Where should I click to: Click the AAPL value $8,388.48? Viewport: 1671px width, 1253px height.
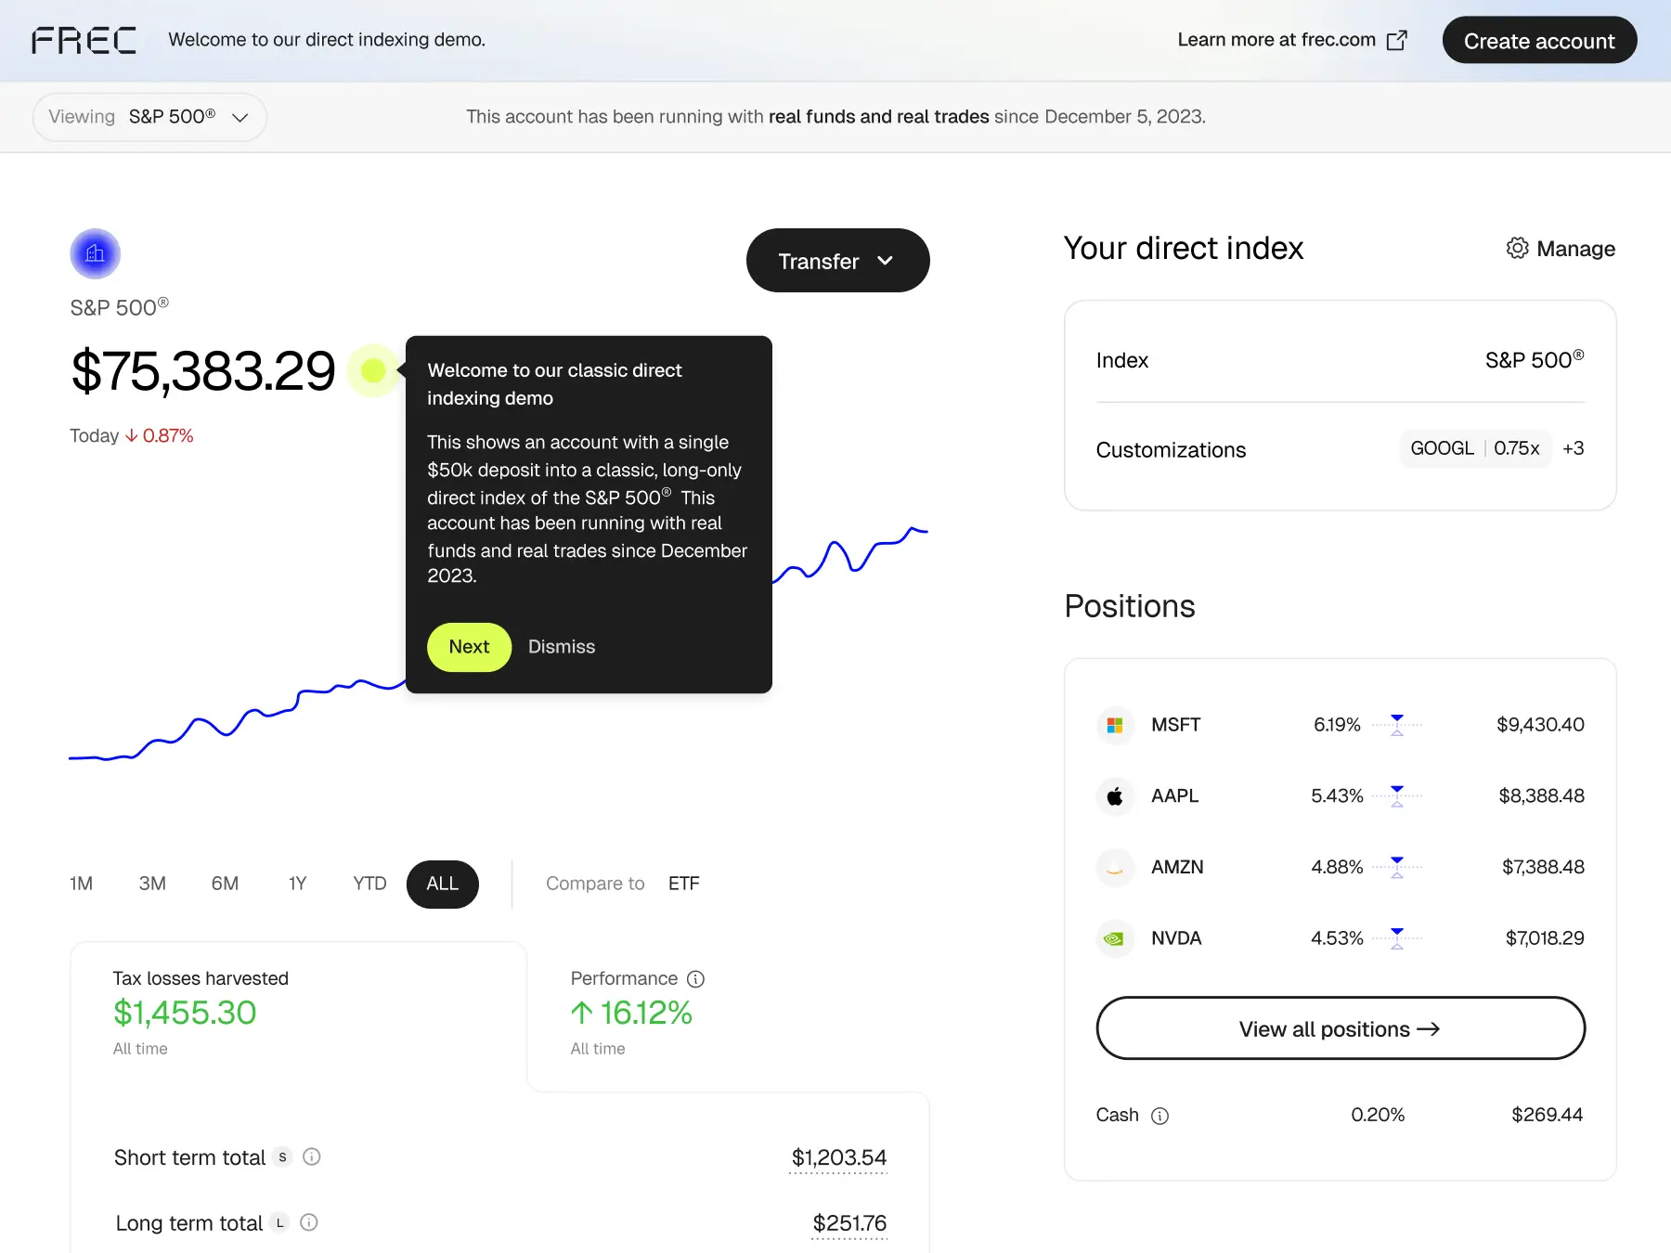(1541, 796)
